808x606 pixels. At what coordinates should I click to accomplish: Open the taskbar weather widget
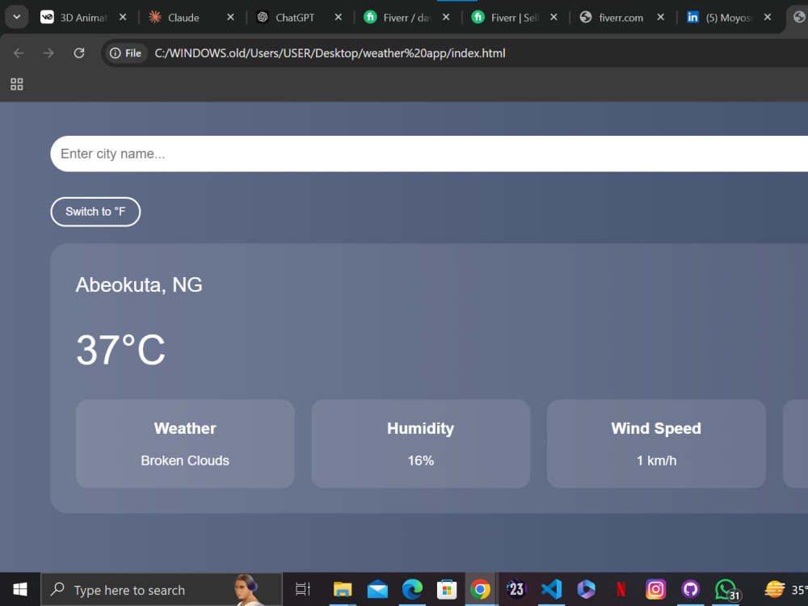click(785, 590)
